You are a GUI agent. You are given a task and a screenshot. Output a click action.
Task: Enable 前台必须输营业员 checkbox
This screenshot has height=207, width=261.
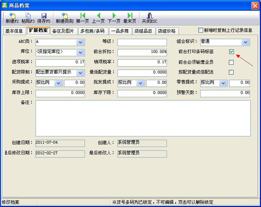[x=231, y=62]
